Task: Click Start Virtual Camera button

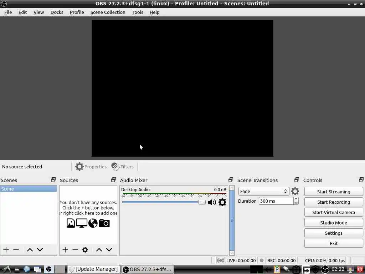Action: point(334,212)
